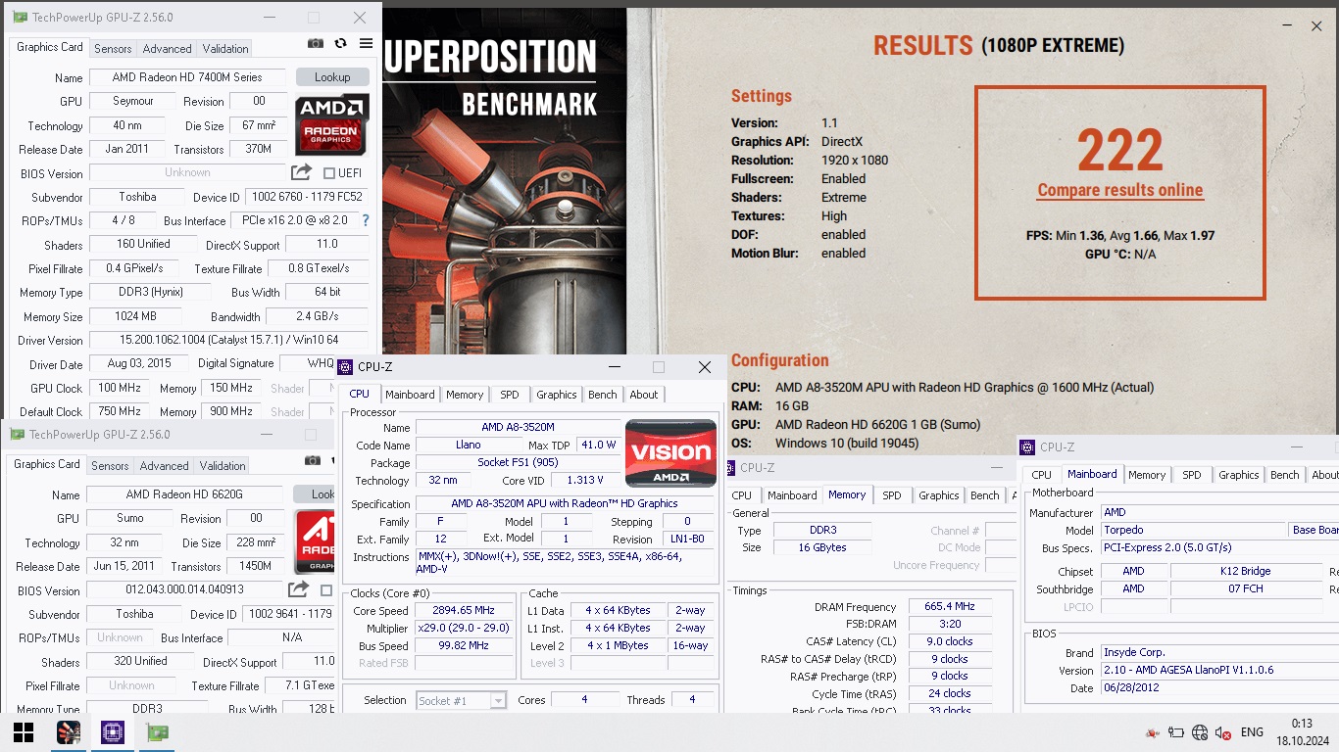Select Bench tab in CPU-Z Mainboard window
1339x752 pixels.
1285,475
